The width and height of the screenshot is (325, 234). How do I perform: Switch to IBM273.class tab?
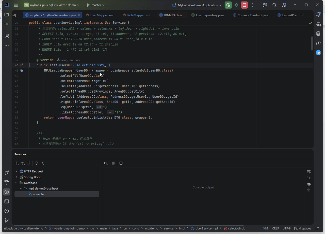171,15
